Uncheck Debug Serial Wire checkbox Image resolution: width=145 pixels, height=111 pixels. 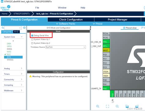[32, 35]
